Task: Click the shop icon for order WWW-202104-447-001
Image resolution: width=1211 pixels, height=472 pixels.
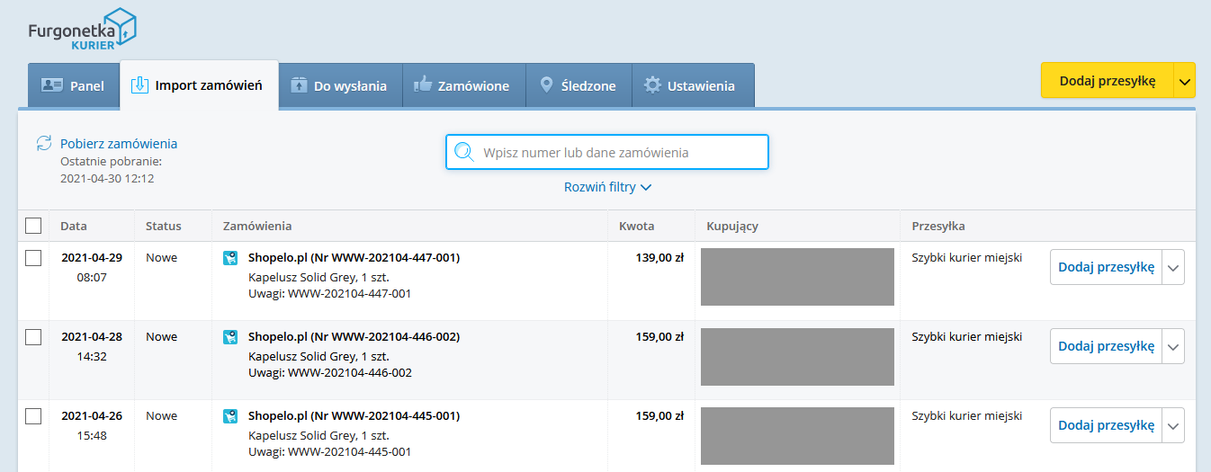Action: [x=230, y=258]
